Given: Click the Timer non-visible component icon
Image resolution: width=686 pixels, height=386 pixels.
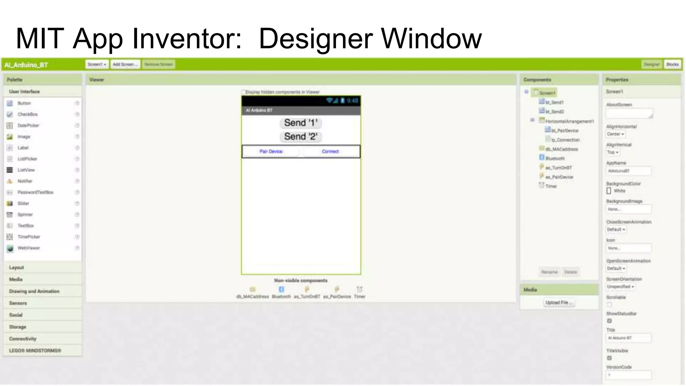Looking at the screenshot, I should (x=359, y=289).
